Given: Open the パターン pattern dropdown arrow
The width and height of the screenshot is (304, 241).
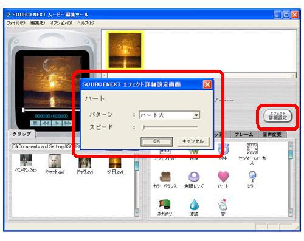Looking at the screenshot, I should [196, 115].
